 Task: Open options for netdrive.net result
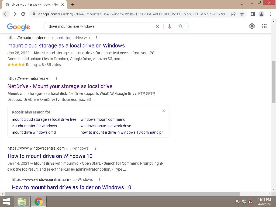(56, 78)
